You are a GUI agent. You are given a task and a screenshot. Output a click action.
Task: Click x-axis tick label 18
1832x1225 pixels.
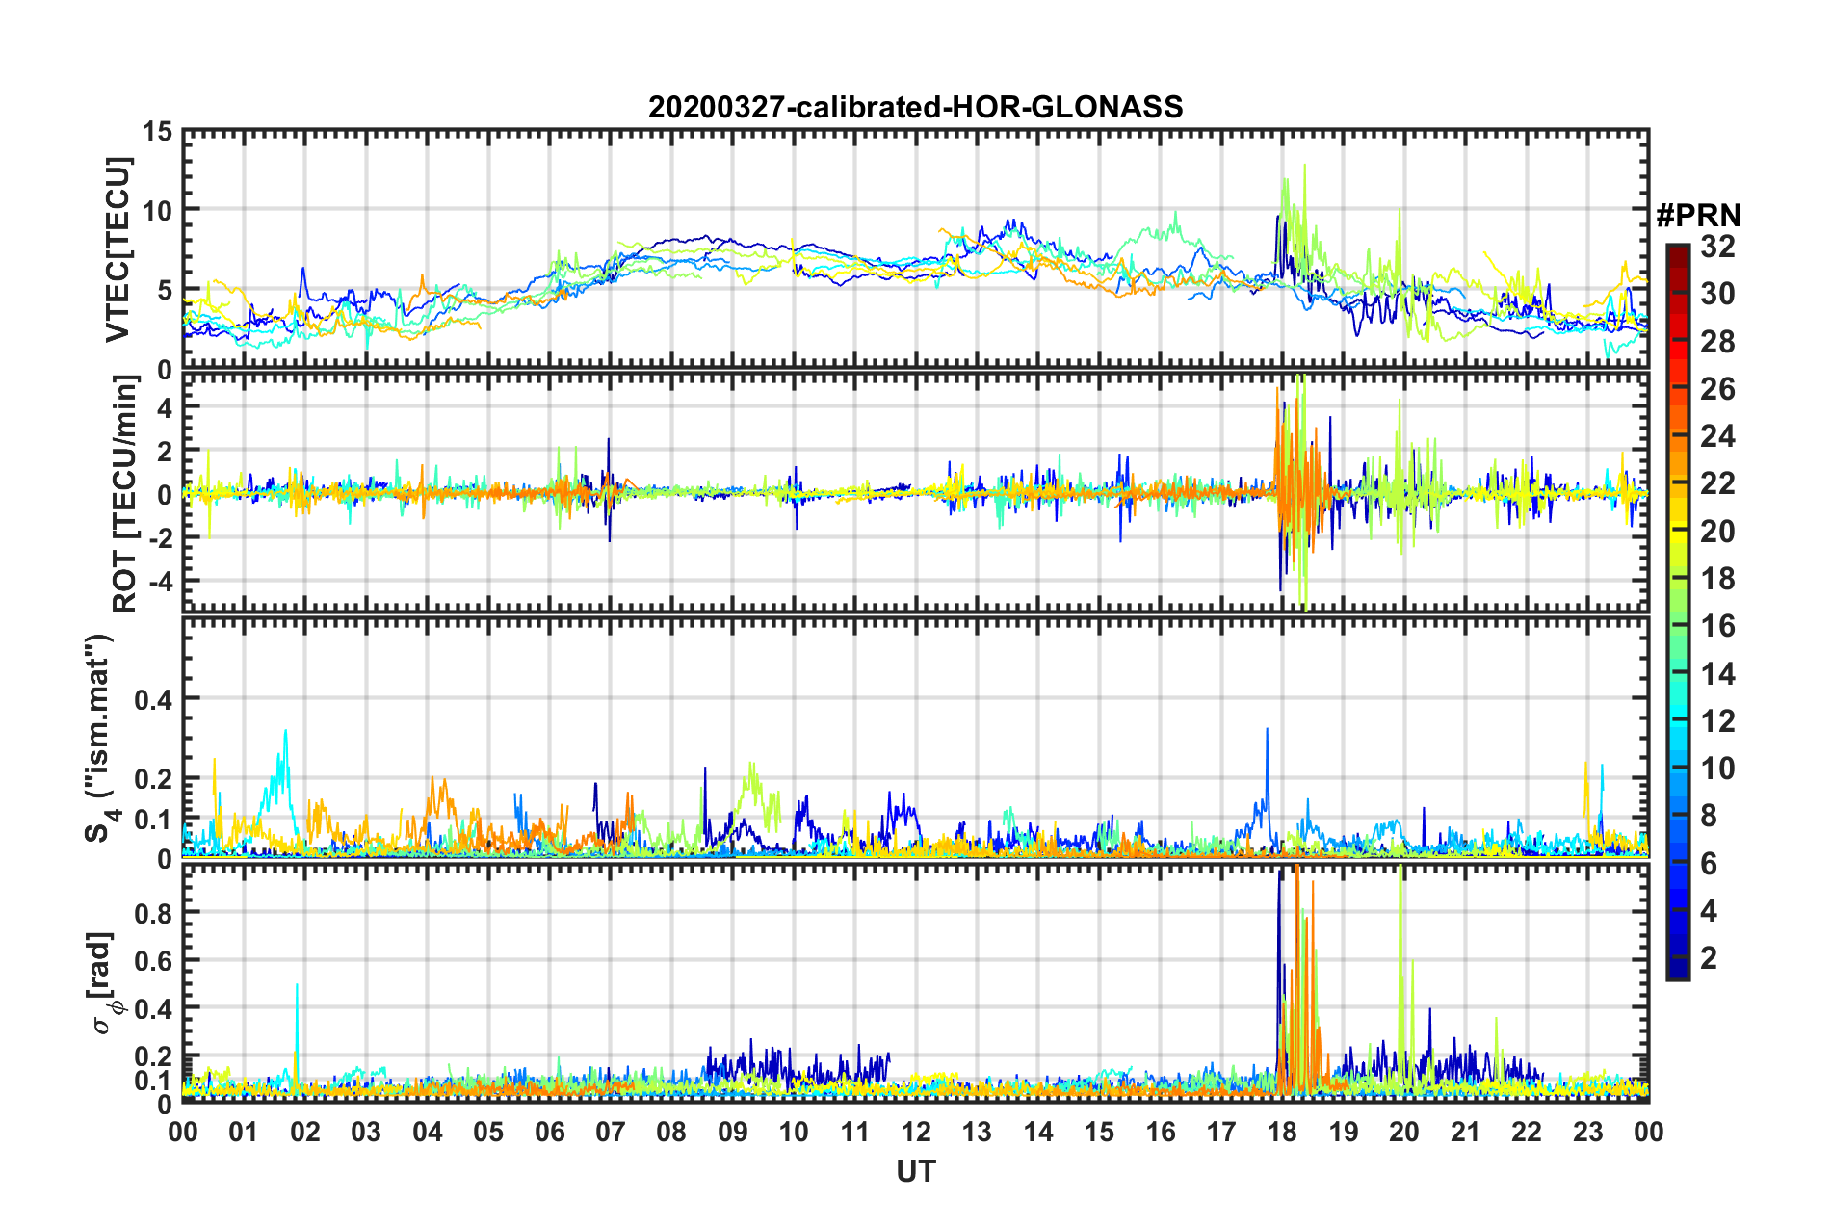1282,1132
